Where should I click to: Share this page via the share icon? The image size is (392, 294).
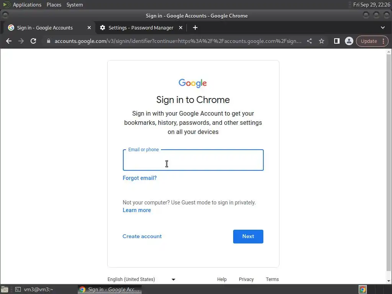pyautogui.click(x=309, y=41)
